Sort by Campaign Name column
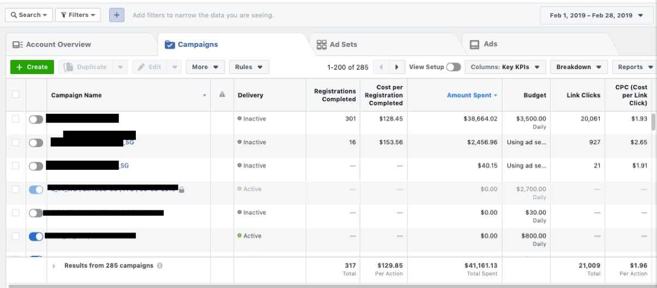 coord(129,95)
